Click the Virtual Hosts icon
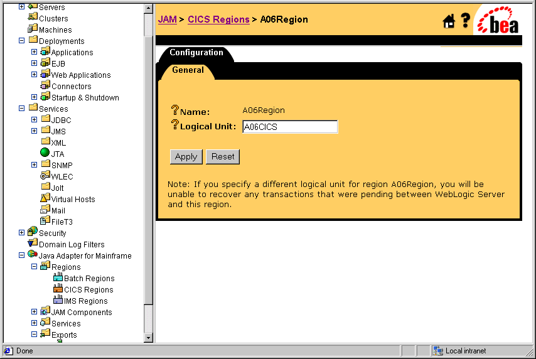 click(45, 198)
